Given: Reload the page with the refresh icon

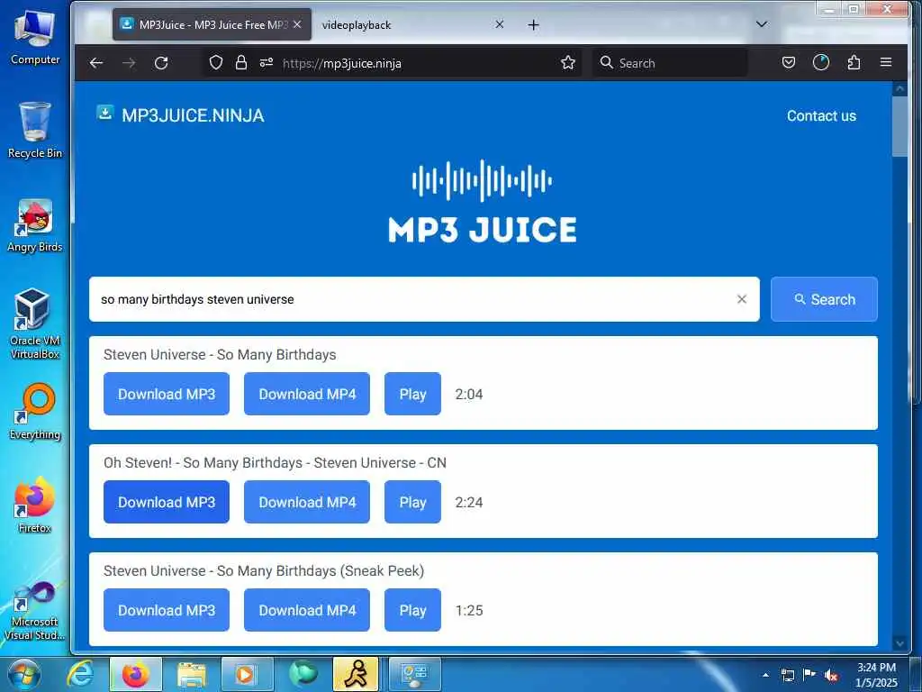Looking at the screenshot, I should (x=161, y=63).
